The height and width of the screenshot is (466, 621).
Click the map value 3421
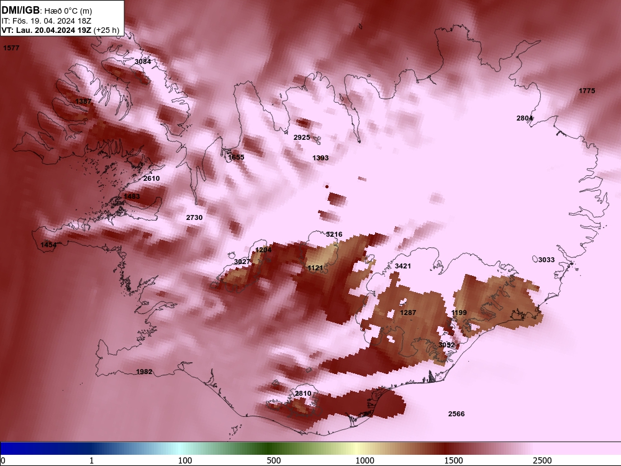(403, 267)
